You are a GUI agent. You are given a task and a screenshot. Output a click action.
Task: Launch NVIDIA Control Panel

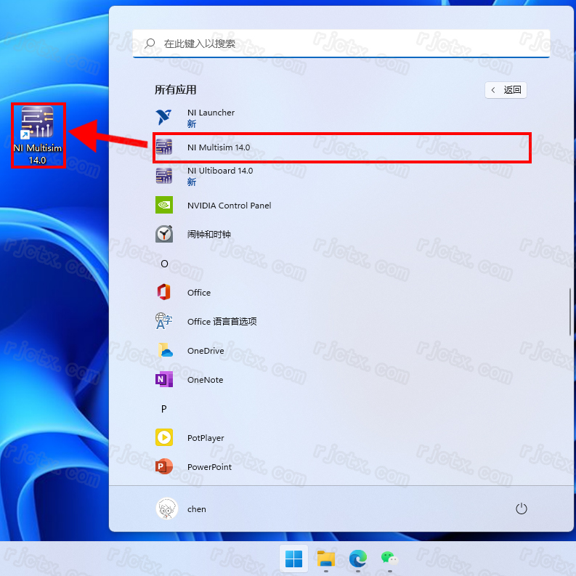pyautogui.click(x=229, y=206)
